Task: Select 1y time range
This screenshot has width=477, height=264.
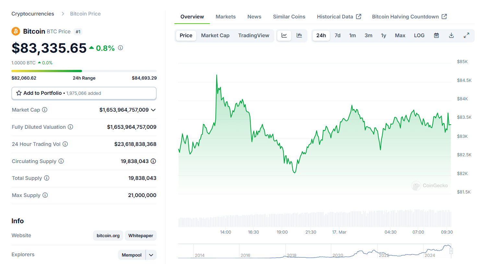Action: click(384, 36)
